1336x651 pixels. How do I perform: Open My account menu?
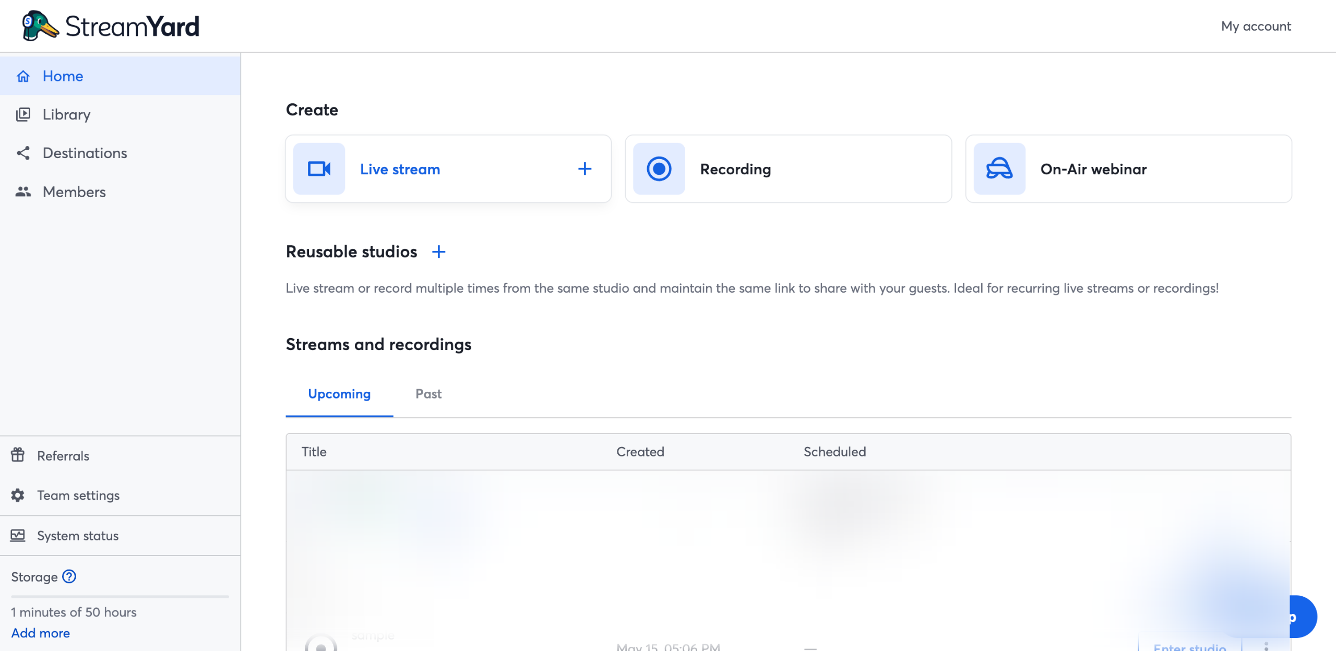(1256, 26)
